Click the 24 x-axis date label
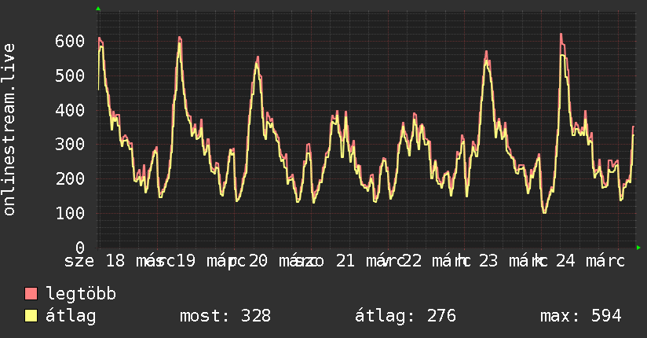Image resolution: width=647 pixels, height=338 pixels. 565,261
